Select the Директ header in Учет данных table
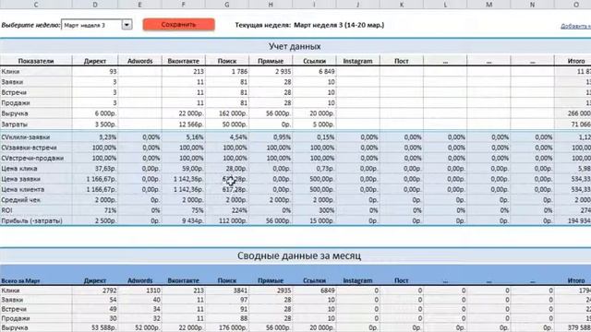Image resolution: width=591 pixels, height=332 pixels. [95, 61]
